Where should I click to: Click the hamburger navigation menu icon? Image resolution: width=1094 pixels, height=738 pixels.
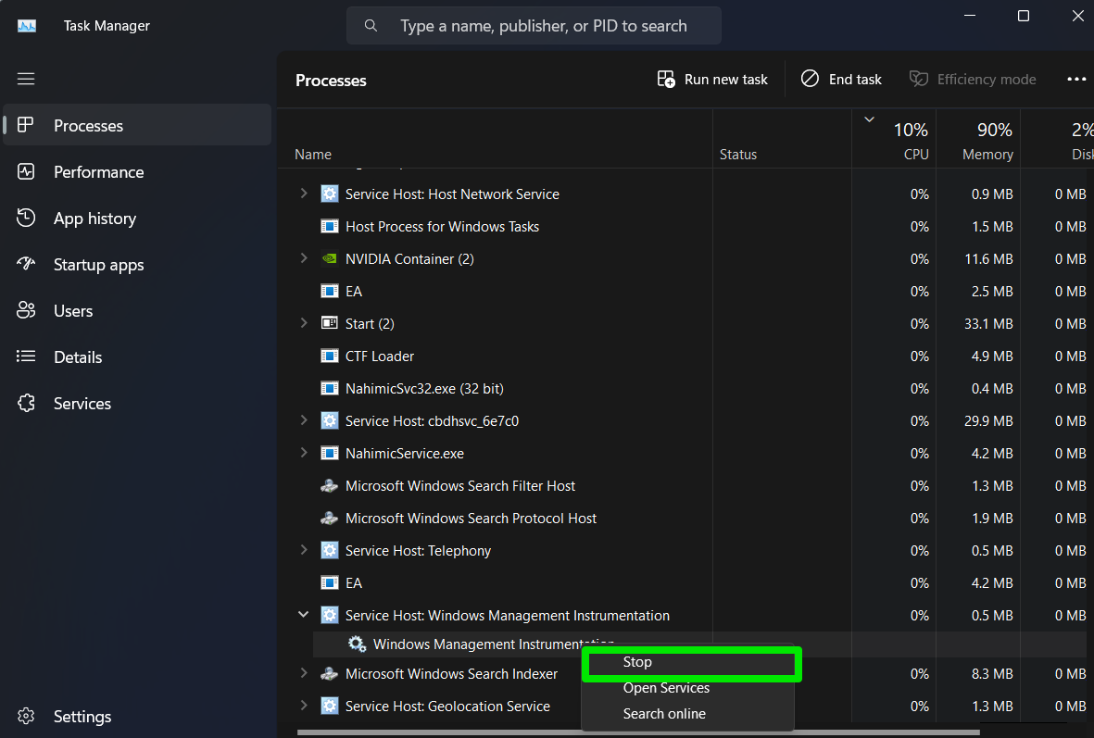[x=26, y=79]
